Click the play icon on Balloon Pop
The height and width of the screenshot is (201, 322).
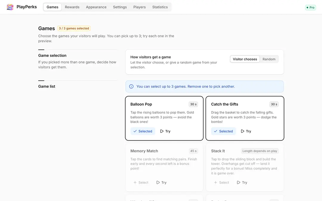[x=162, y=131]
